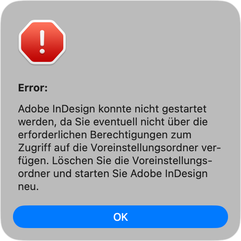Click the word "fügen." starting the fifth line
241x241 pixels.
33,161
